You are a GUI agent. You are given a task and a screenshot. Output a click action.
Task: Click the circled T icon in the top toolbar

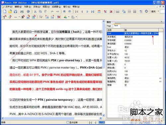coord(146,11)
